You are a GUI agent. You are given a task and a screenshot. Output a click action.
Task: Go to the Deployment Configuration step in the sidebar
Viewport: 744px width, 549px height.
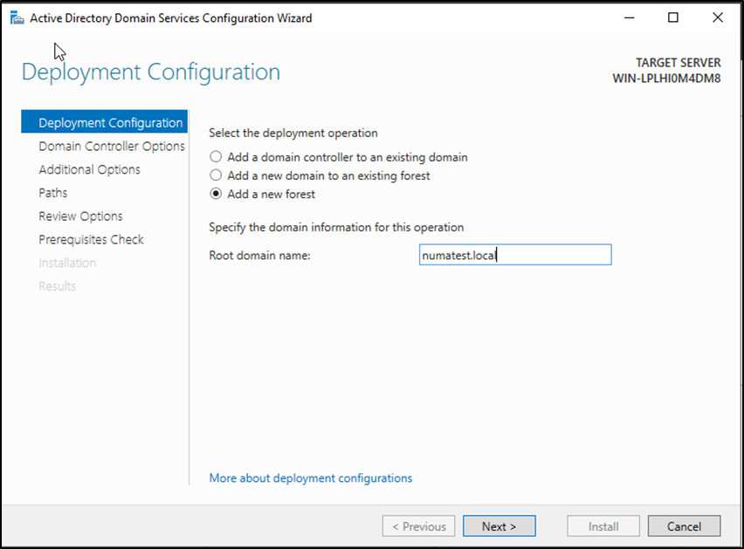[x=110, y=123]
